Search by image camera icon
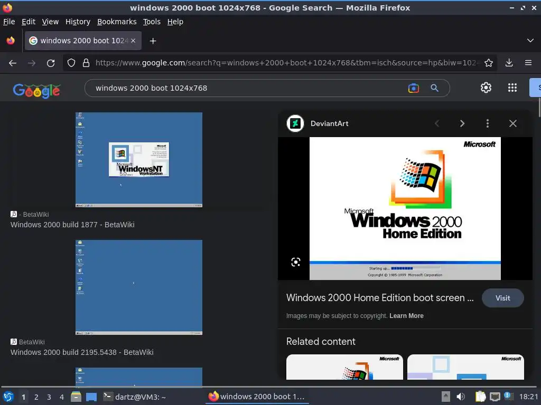This screenshot has height=405, width=541. (413, 88)
